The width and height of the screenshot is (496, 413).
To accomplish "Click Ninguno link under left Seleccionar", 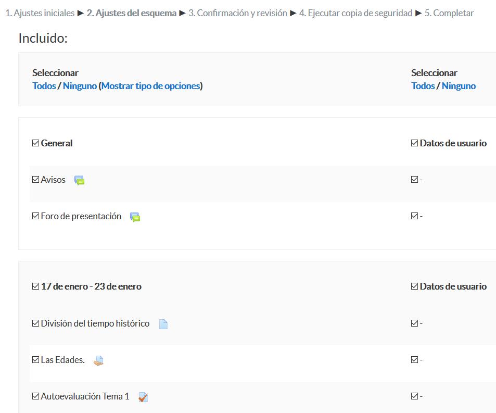I will click(80, 86).
